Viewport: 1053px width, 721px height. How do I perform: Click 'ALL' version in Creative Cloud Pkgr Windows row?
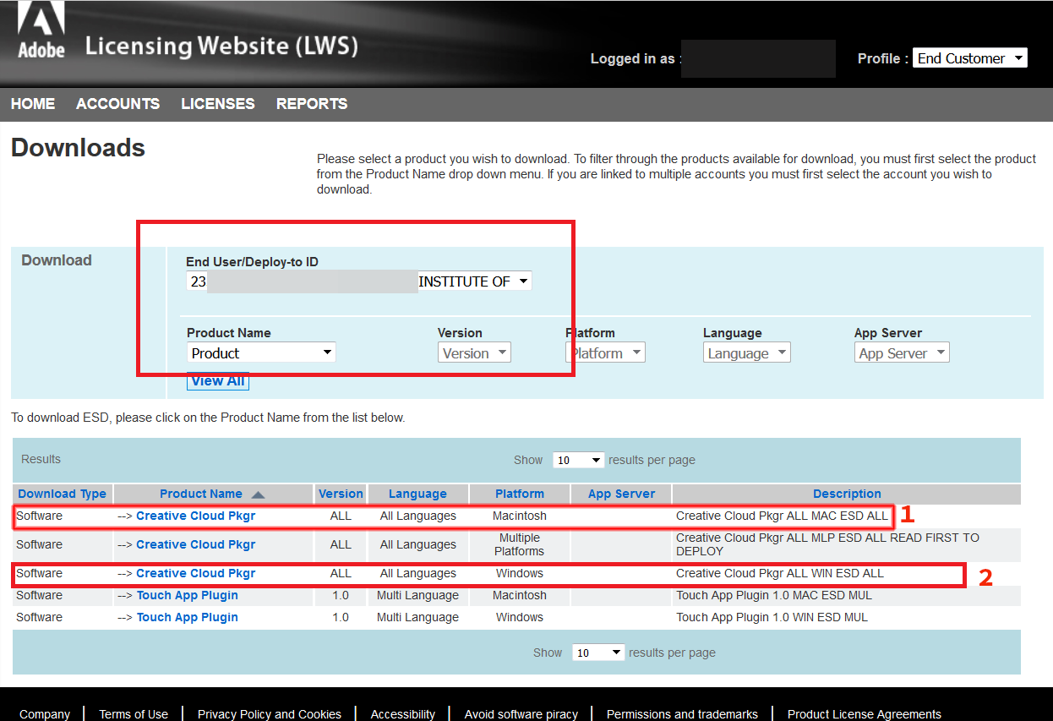(341, 573)
